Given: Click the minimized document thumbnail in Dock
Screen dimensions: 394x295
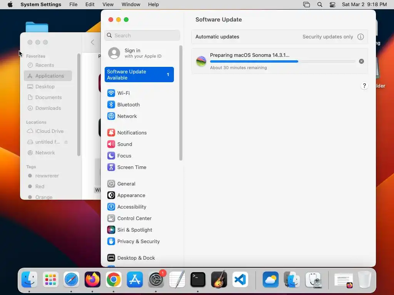Looking at the screenshot, I should (x=344, y=280).
